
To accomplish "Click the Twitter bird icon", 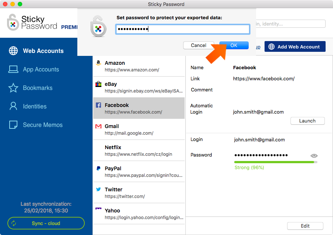I will 98,189.
